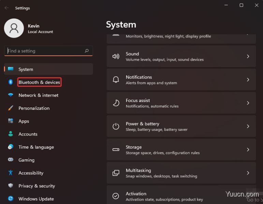This screenshot has height=204, width=263.
Task: Go to Time & language section
Action: tap(36, 147)
